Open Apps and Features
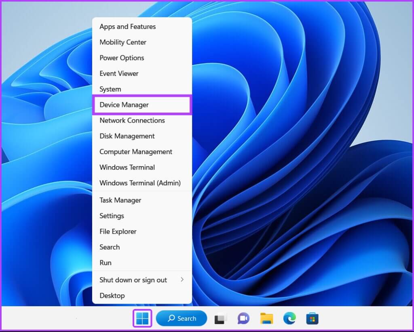Screen dimensions: 414x332 127,27
